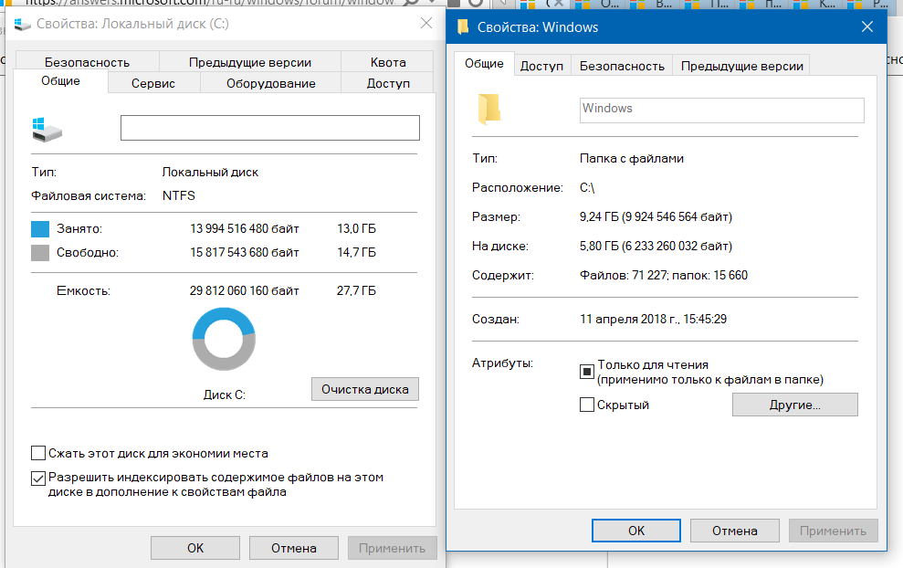Click OK in Windows folder properties
The height and width of the screenshot is (568, 903).
pyautogui.click(x=636, y=531)
